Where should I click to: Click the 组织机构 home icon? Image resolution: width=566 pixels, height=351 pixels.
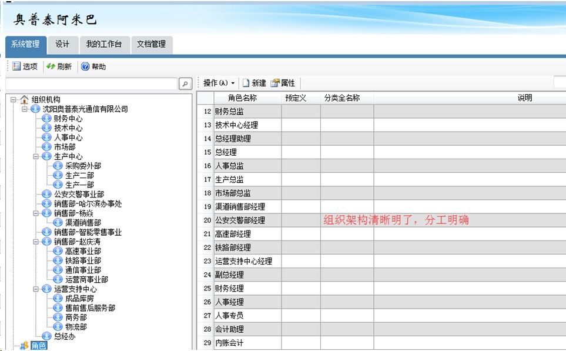24,100
